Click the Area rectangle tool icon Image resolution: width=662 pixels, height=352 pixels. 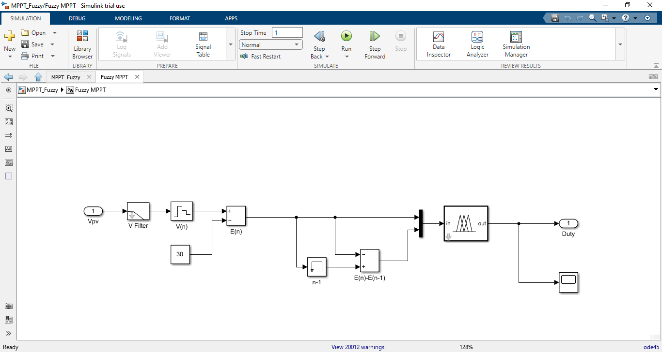[x=8, y=176]
